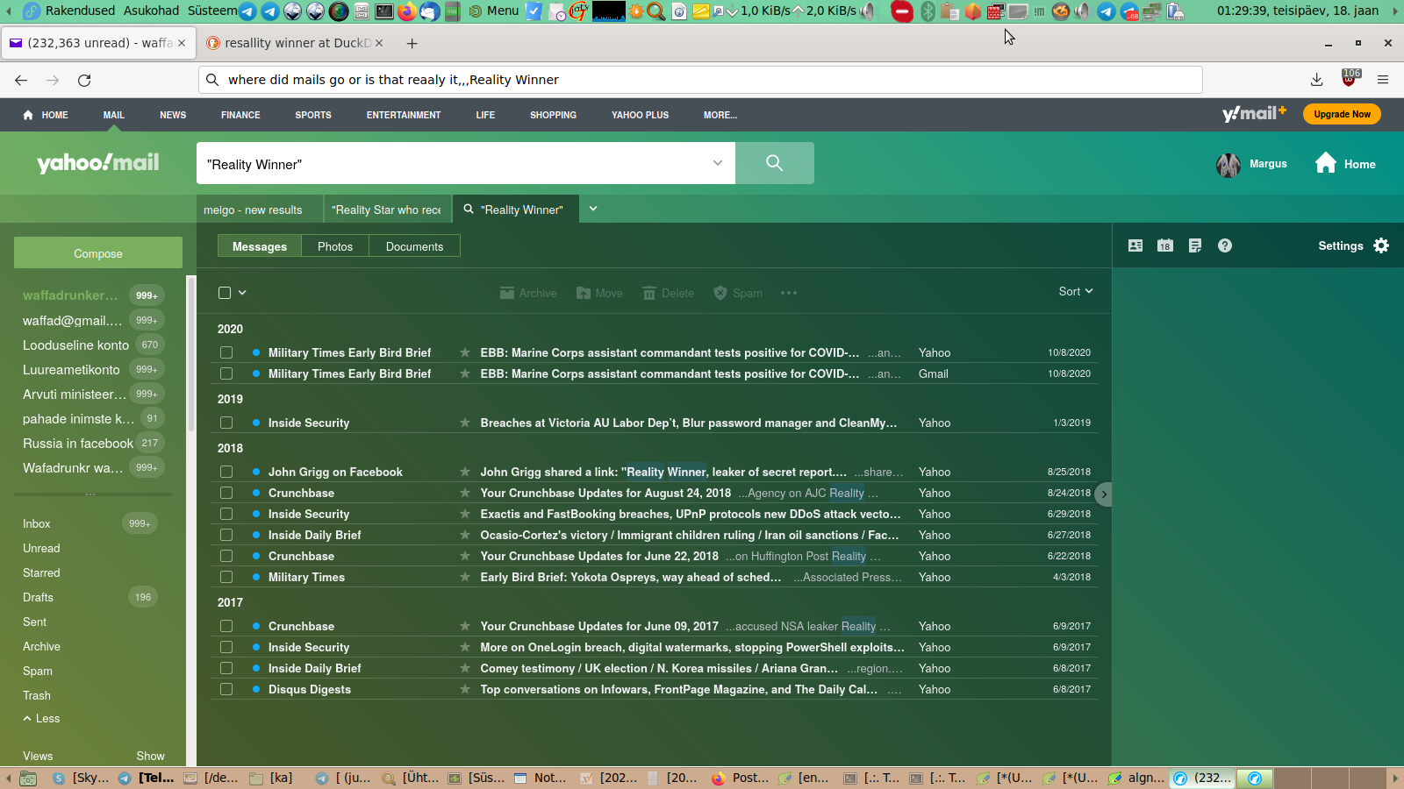This screenshot has height=789, width=1404.
Task: Star the Breaches at Victoria AU message
Action: [465, 423]
